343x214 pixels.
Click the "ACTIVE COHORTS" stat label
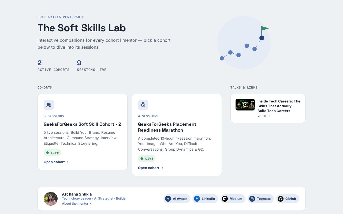[54, 70]
